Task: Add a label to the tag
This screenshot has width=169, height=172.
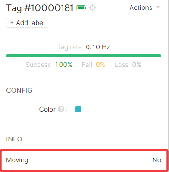Action: tap(27, 23)
